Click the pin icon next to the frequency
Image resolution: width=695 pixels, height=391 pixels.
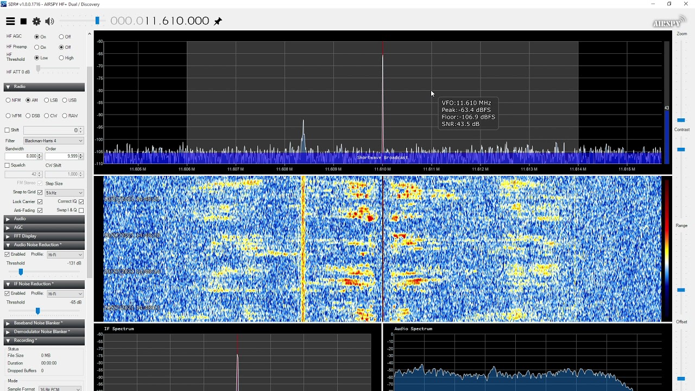pyautogui.click(x=218, y=21)
